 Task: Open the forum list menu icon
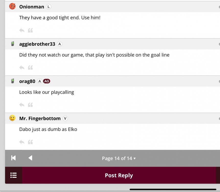(14, 175)
